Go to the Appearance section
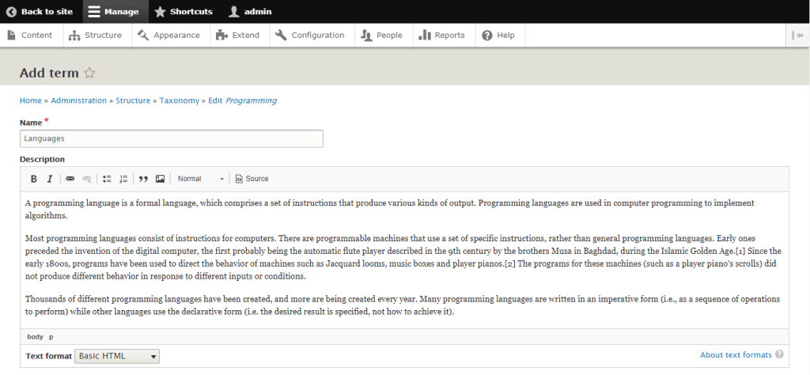810x375 pixels. click(169, 35)
